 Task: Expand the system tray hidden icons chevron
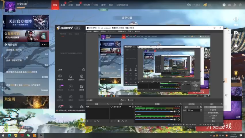click(x=211, y=136)
